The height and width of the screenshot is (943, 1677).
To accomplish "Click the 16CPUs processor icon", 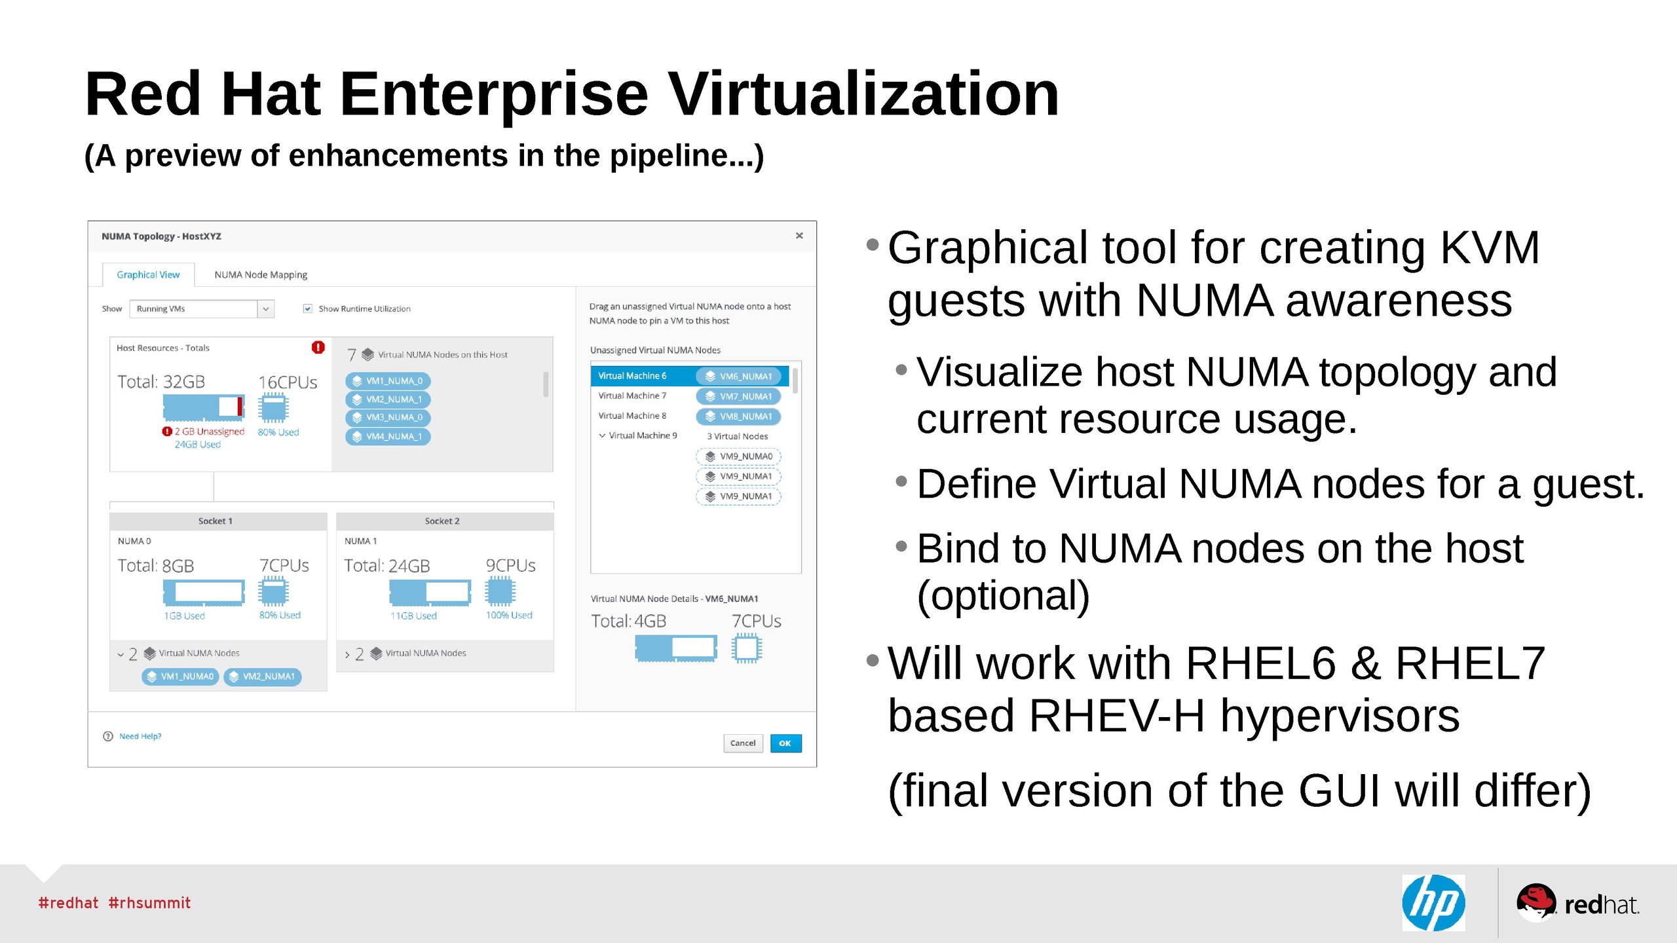I will [x=273, y=408].
